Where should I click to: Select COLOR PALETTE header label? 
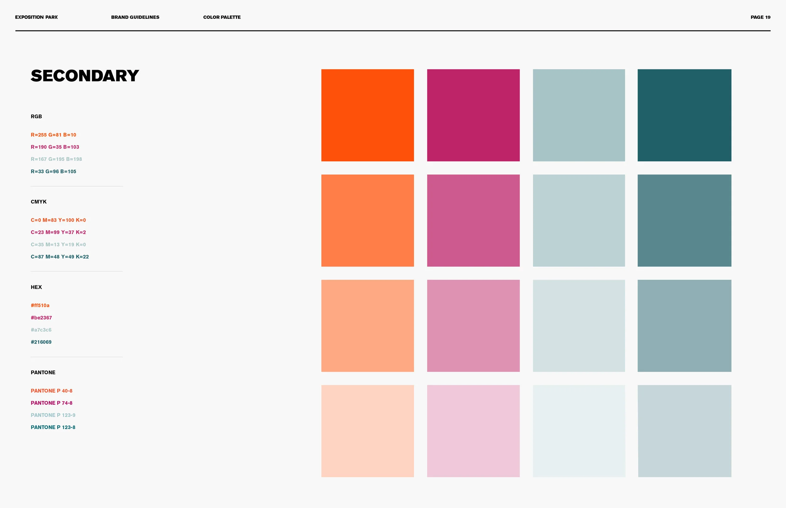(222, 17)
